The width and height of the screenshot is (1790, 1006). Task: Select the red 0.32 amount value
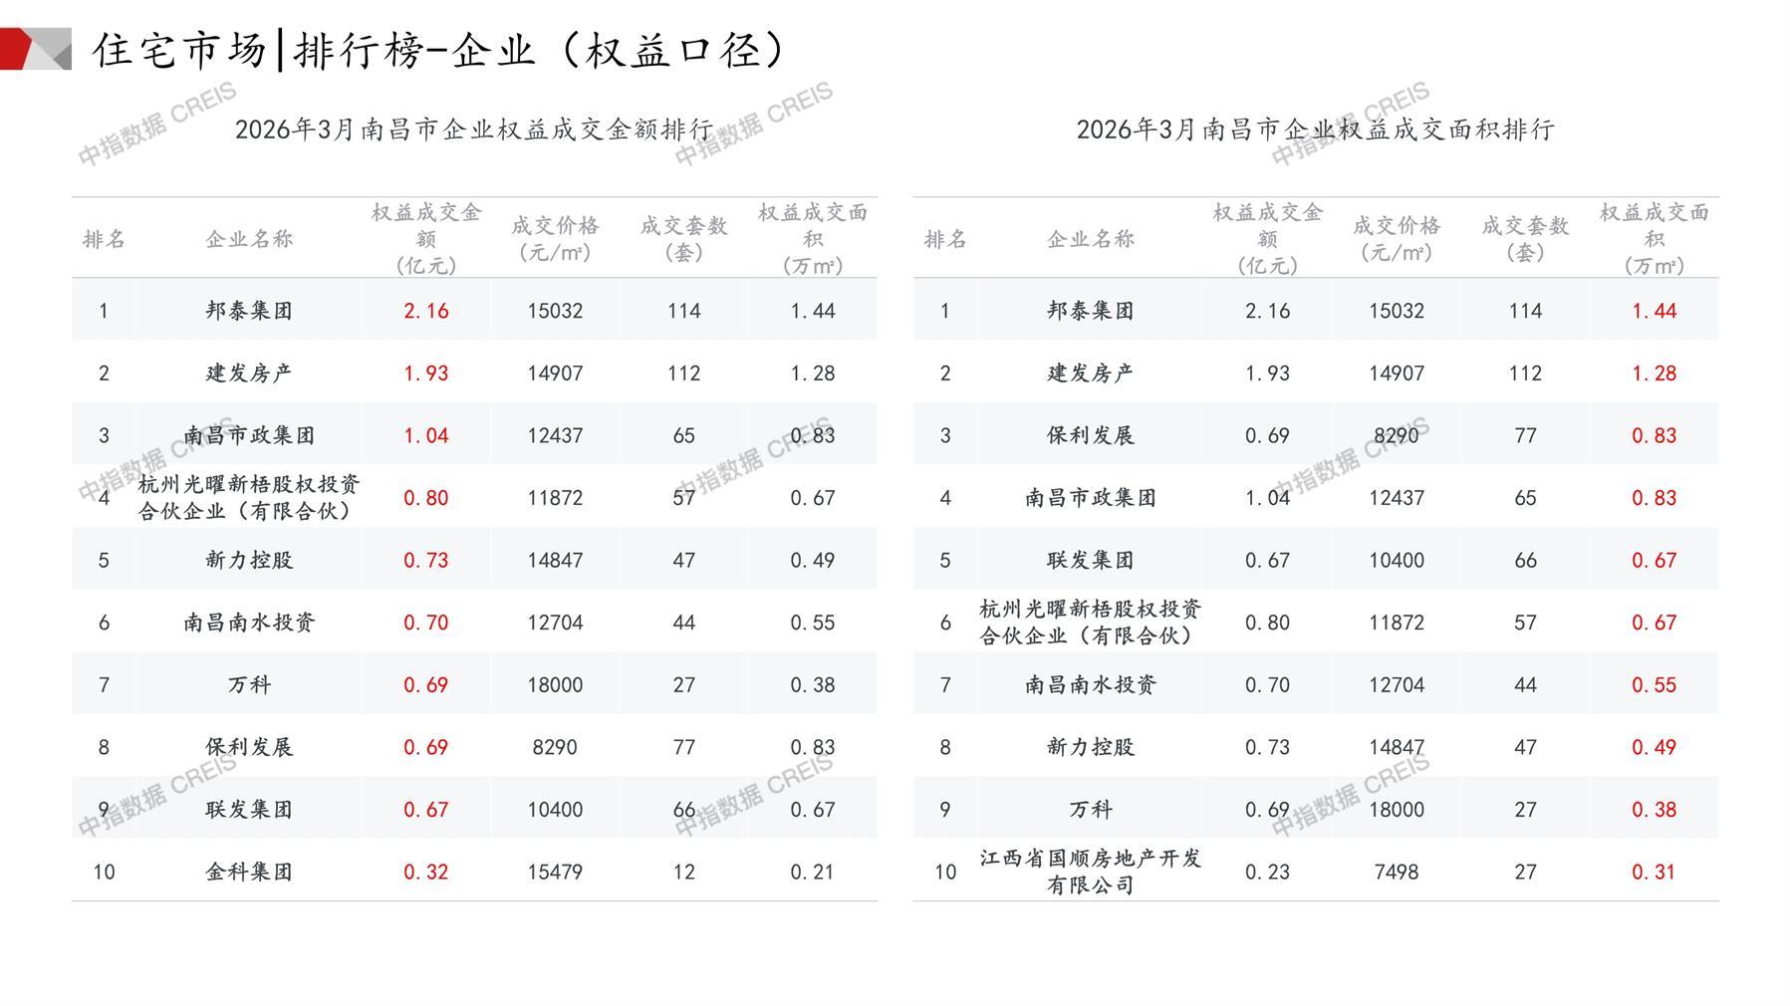click(x=425, y=872)
